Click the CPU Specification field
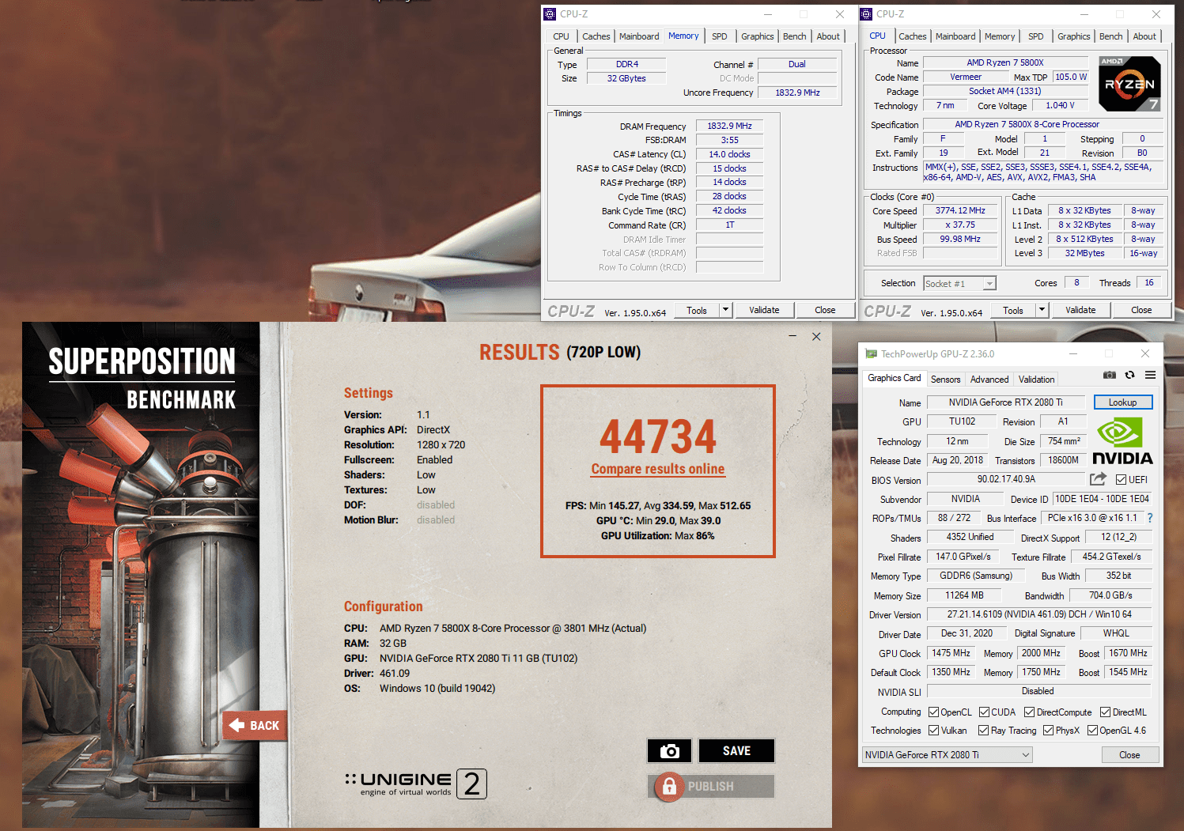Image resolution: width=1184 pixels, height=831 pixels. point(1043,124)
